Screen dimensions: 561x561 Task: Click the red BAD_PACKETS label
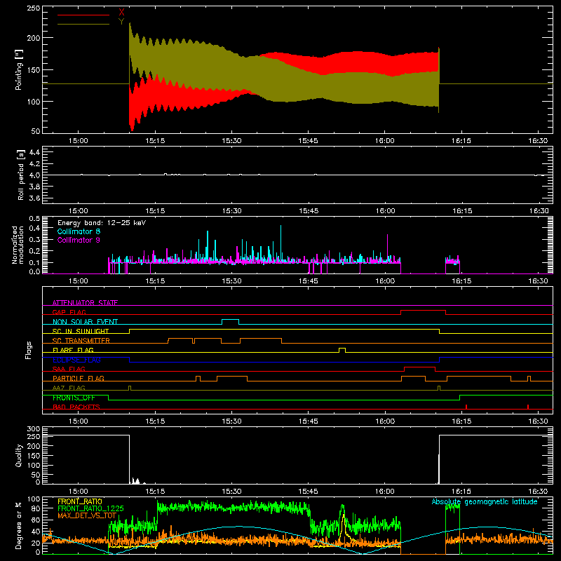76,407
